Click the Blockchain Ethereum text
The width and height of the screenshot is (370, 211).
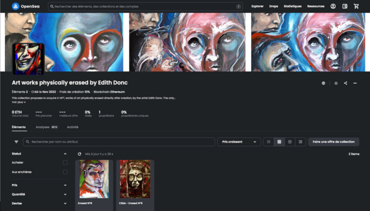click(109, 92)
